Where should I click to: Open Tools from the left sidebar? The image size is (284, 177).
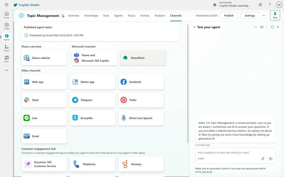coord(6,59)
